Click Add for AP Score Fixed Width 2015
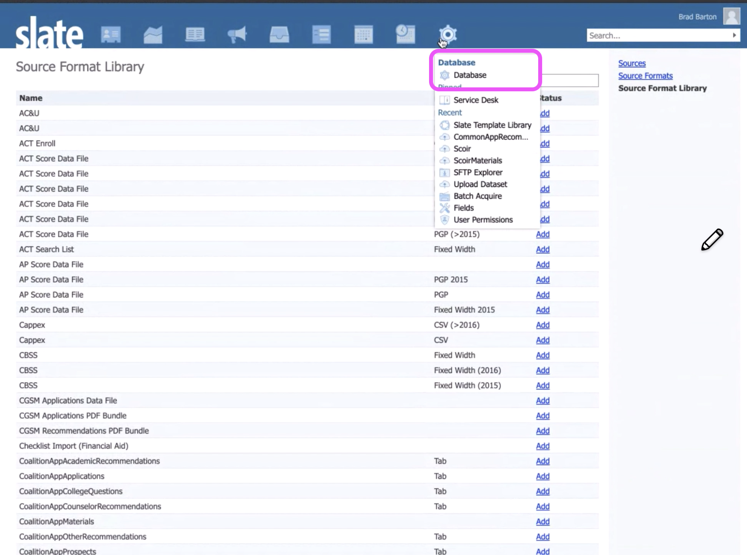The height and width of the screenshot is (555, 747). pyautogui.click(x=543, y=310)
